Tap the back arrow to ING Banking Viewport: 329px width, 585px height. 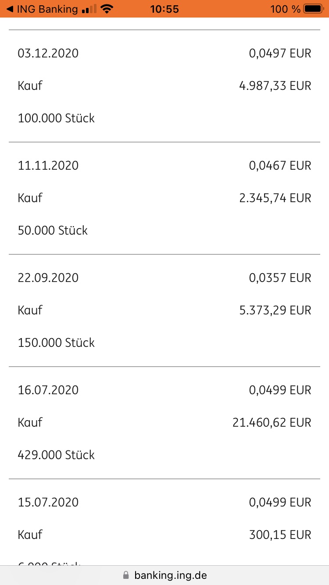pos(10,9)
